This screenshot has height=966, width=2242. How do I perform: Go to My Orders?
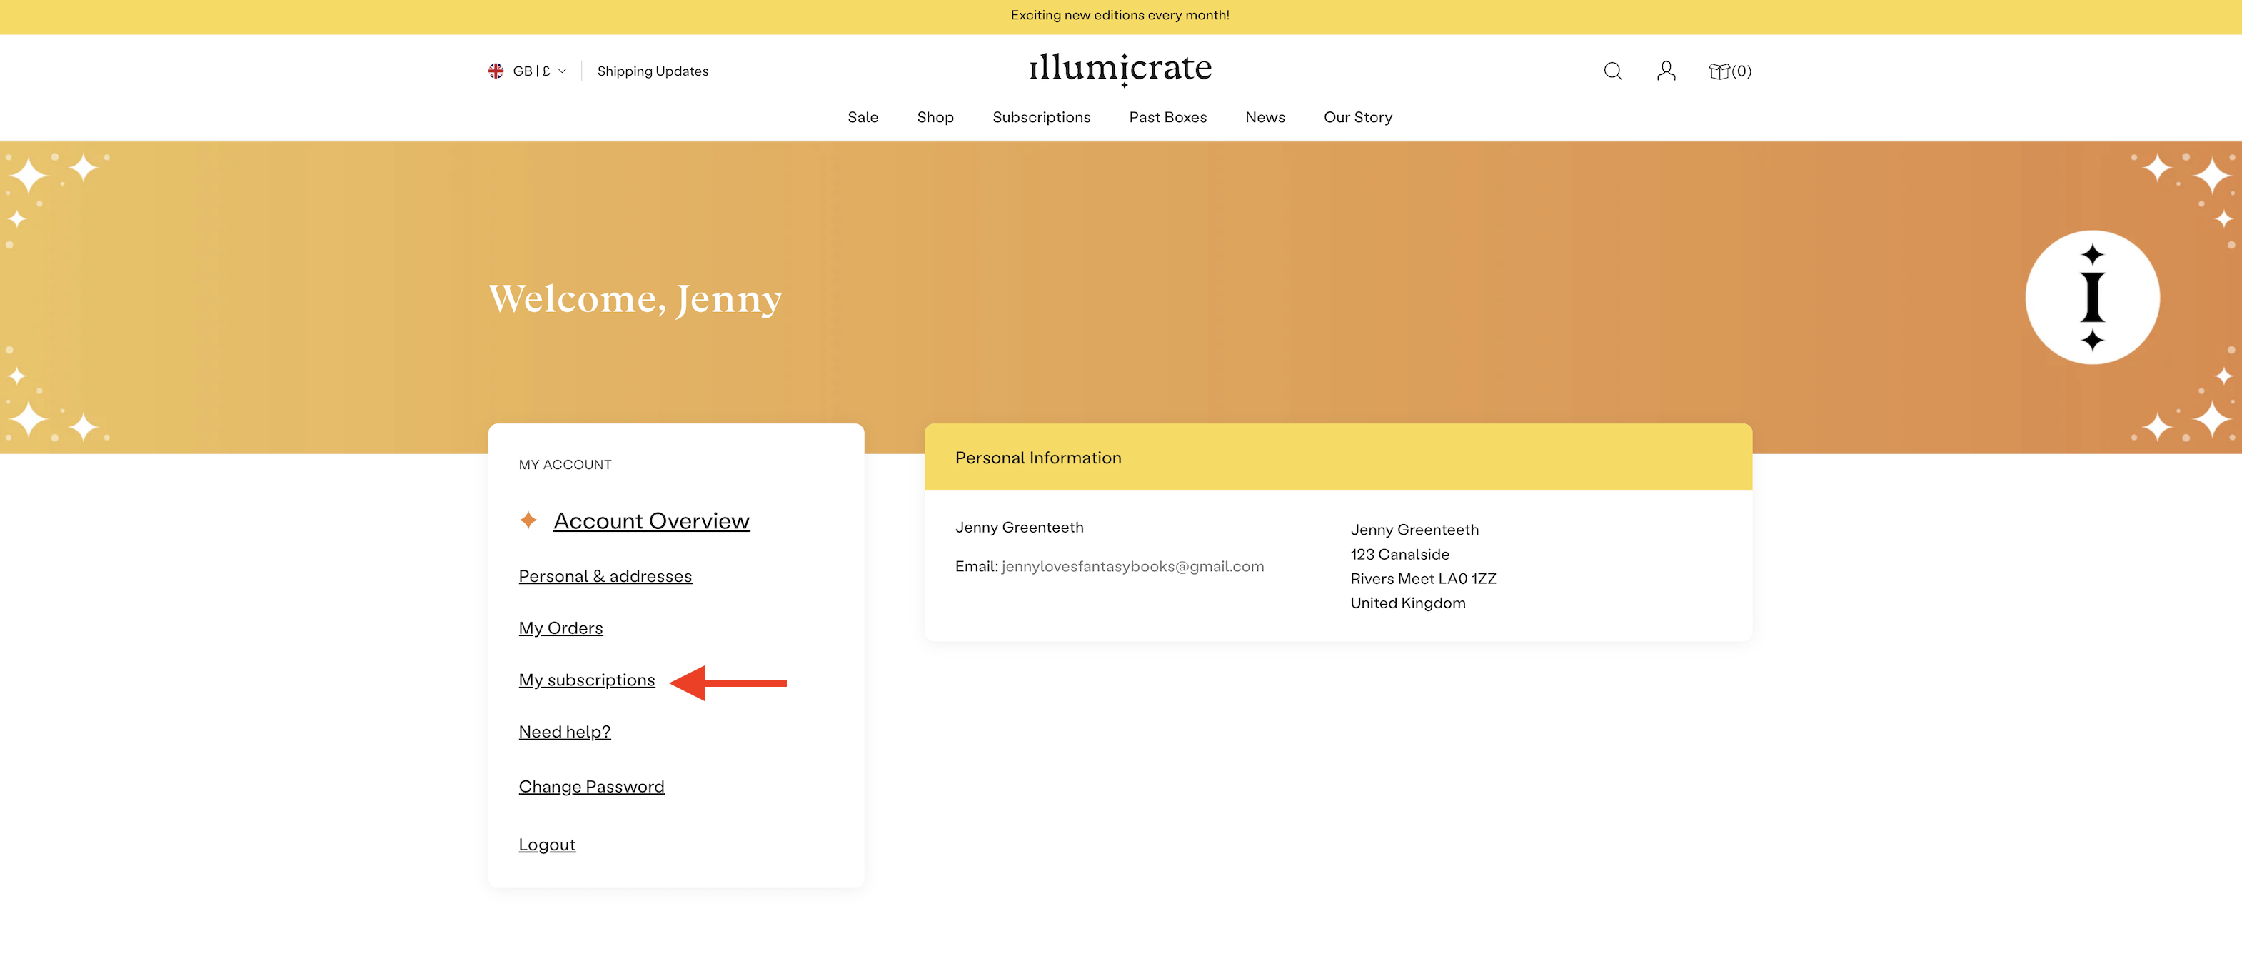[560, 628]
